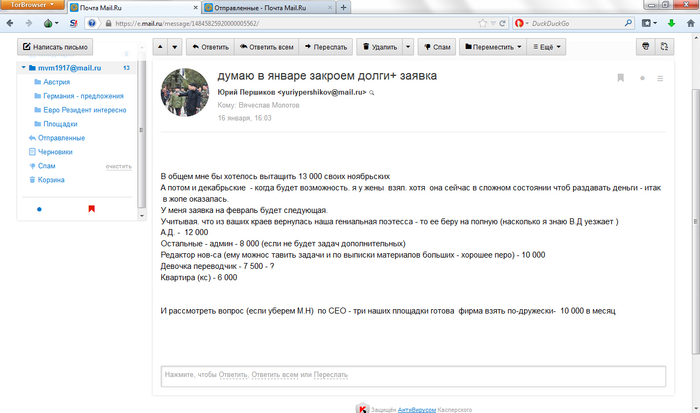Click the sidebar scrollbar down arrow
Viewport: 700px width, 413px height.
click(142, 216)
